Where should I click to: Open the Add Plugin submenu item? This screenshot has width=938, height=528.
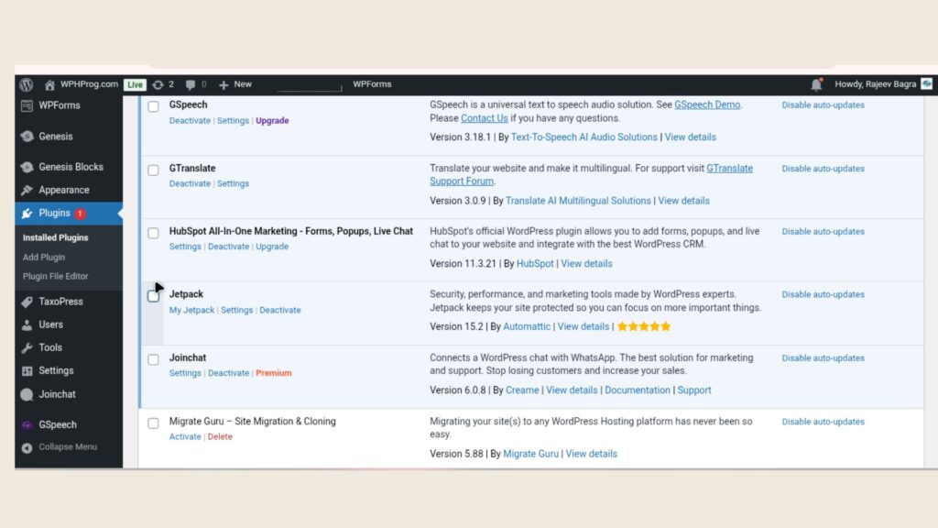(44, 258)
